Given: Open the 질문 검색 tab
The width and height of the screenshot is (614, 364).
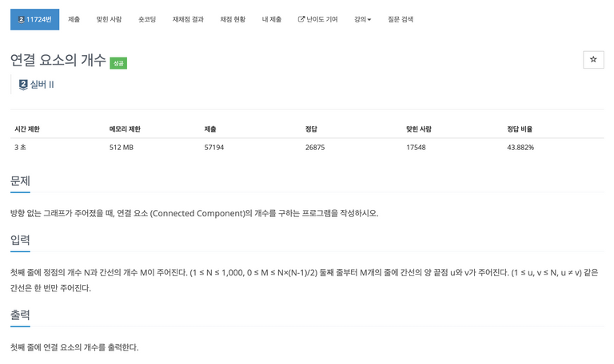Looking at the screenshot, I should click(401, 19).
